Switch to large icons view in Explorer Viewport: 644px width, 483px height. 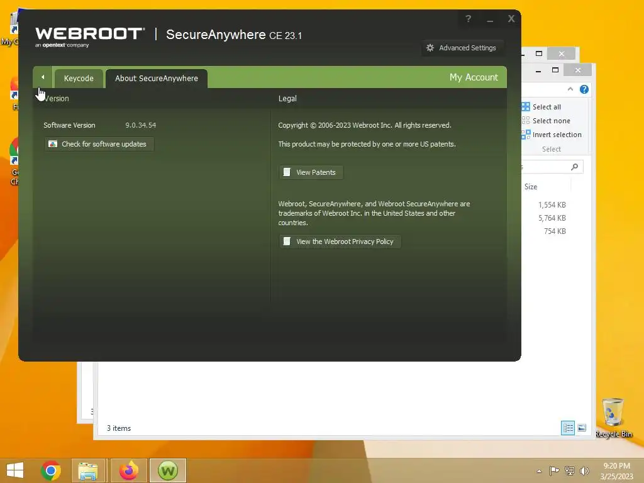click(x=582, y=428)
